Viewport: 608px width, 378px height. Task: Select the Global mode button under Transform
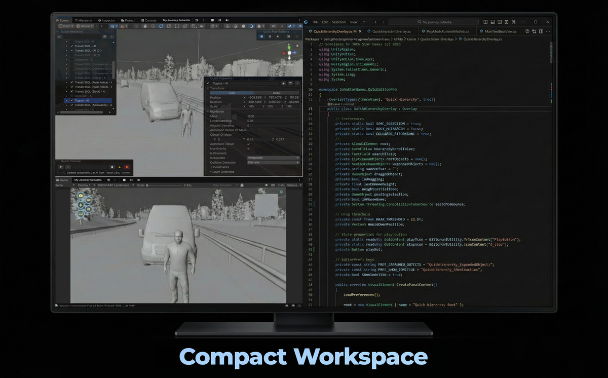(276, 93)
